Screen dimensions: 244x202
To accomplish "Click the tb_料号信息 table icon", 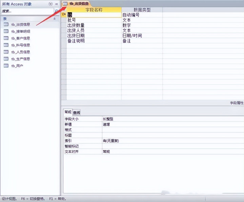I will [x=6, y=45].
